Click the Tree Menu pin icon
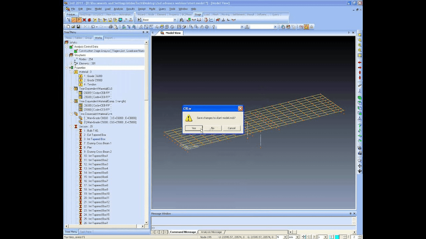The width and height of the screenshot is (426, 239). tap(143, 32)
